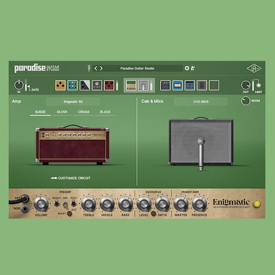Select the black-and-white wah pedal slot

click(85, 85)
